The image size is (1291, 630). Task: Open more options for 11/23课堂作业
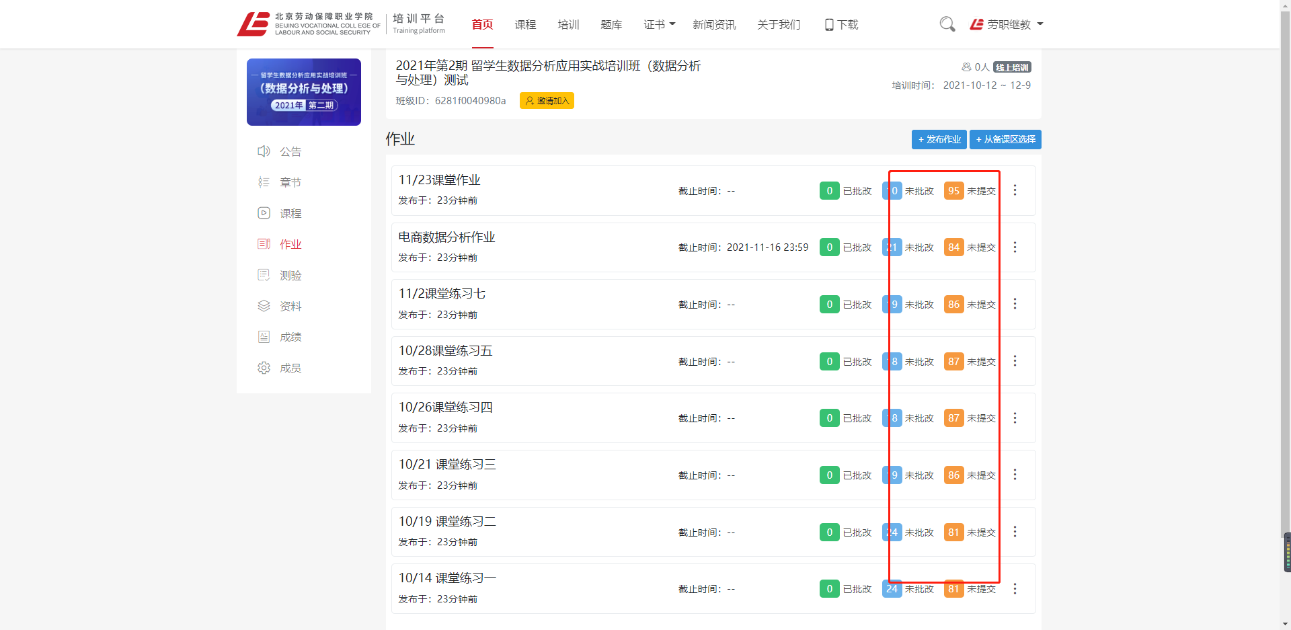point(1015,190)
